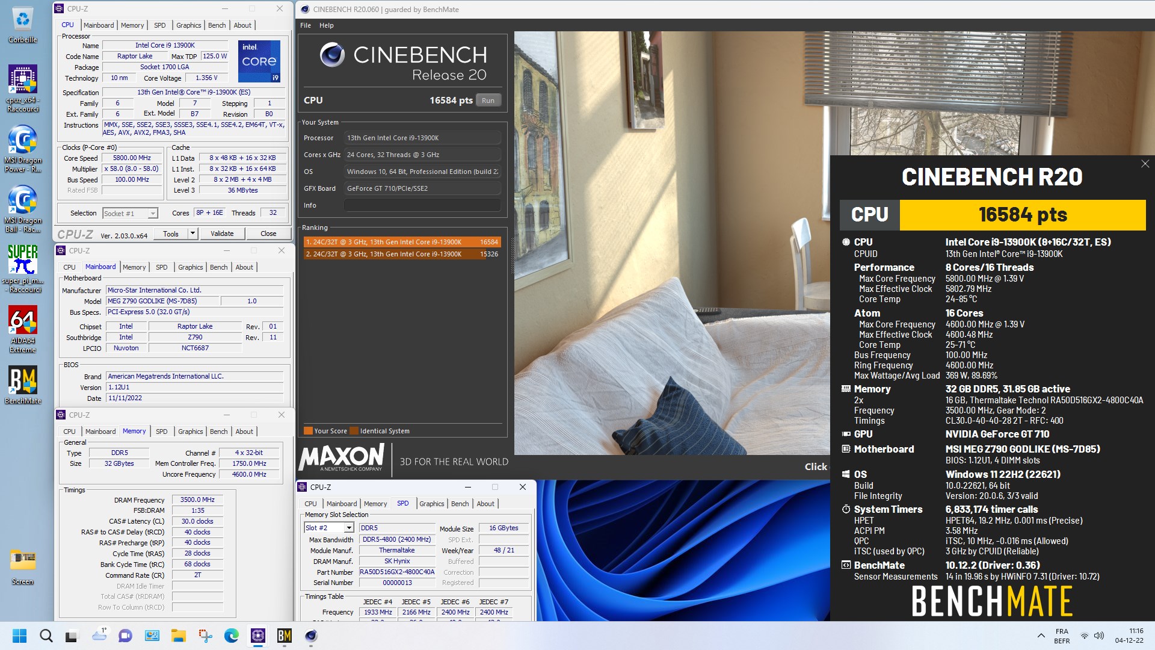Close the BenchMate result overlay with the X
The image size is (1155, 650).
click(1145, 164)
